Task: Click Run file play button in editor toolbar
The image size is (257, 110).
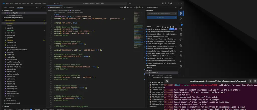Action: point(121,7)
